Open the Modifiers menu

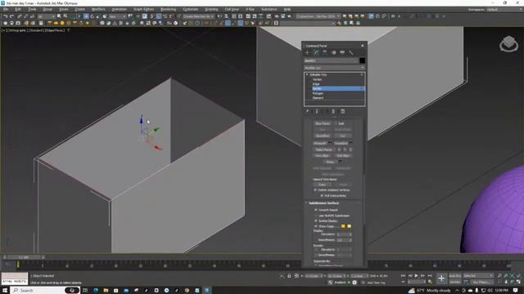(98, 9)
